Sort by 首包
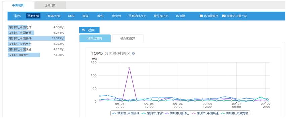This screenshot has width=286, height=121. (x=100, y=16)
